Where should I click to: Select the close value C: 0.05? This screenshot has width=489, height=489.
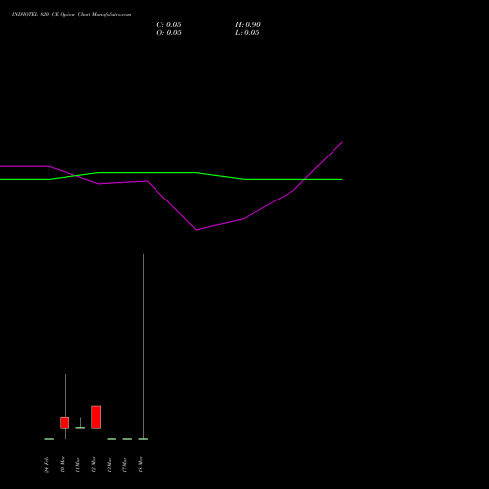pyautogui.click(x=169, y=25)
